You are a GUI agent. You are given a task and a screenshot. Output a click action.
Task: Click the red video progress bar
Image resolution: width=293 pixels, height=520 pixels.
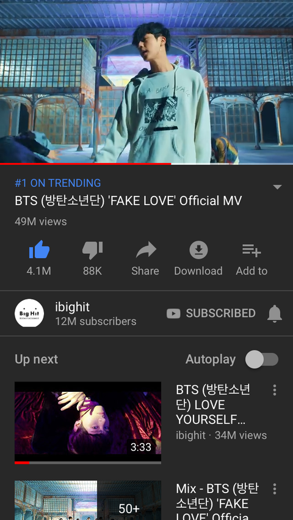click(85, 164)
